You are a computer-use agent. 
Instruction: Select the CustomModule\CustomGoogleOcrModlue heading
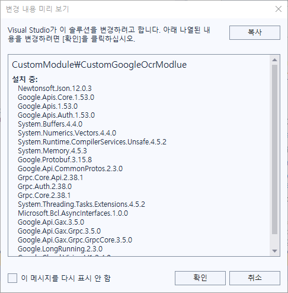pos(99,65)
